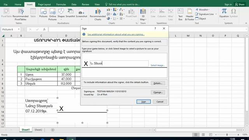Image resolution: width=249 pixels, height=140 pixels.
Task: Insert a Line sparkline
Action: tap(153, 13)
